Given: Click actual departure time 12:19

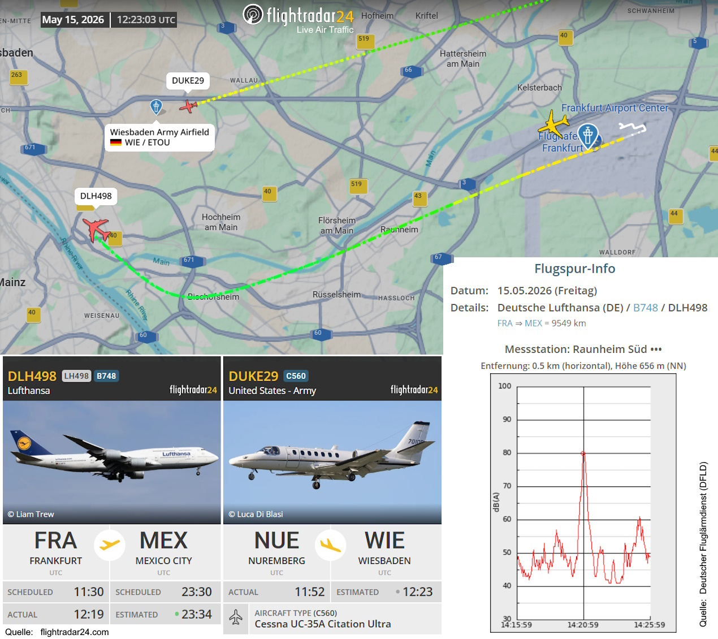Looking at the screenshot, I should (89, 614).
